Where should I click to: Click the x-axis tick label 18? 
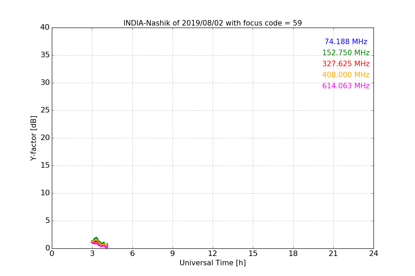coord(293,254)
